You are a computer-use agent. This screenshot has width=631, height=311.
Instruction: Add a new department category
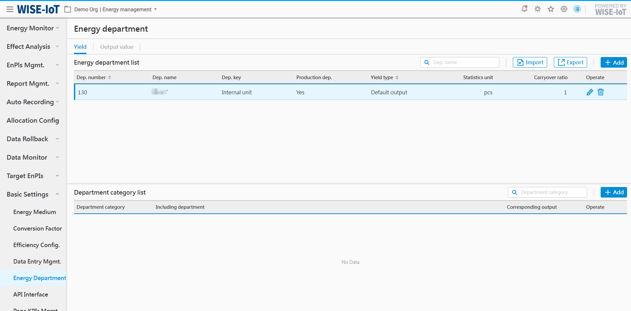pos(614,192)
